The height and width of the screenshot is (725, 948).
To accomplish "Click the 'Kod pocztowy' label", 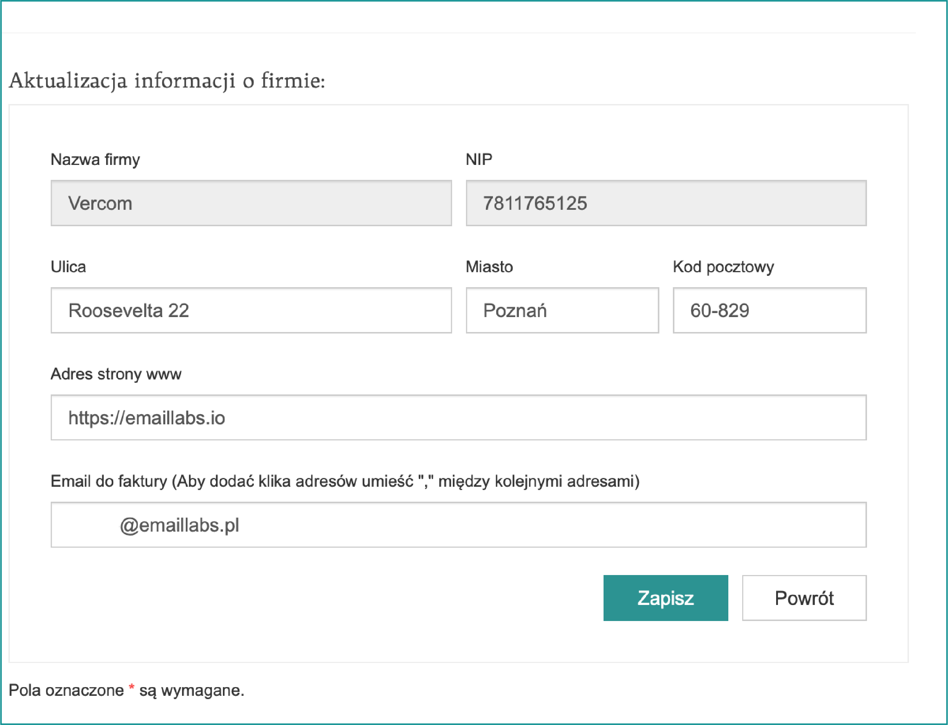I will point(723,267).
